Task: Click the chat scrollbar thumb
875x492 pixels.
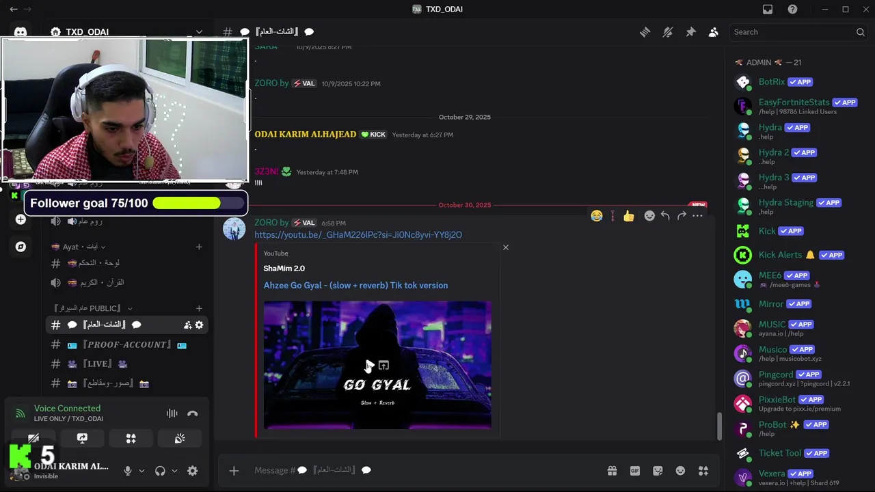Action: click(x=718, y=426)
